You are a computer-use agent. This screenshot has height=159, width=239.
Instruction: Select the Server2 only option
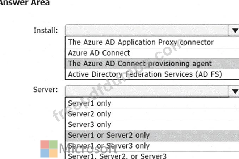[x=89, y=114]
